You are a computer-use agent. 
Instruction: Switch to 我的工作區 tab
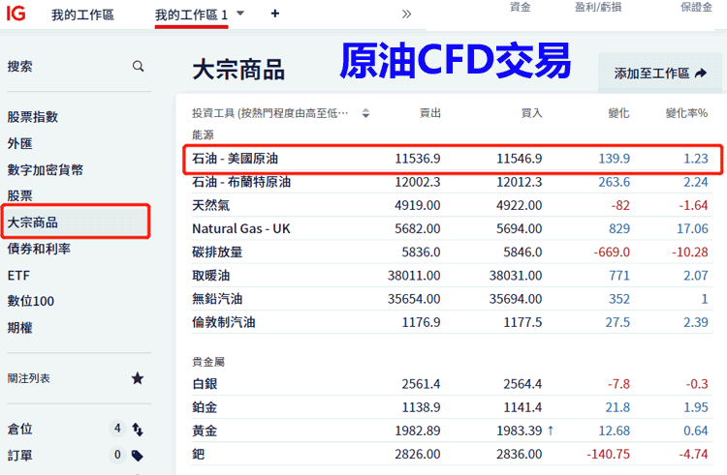[x=82, y=15]
